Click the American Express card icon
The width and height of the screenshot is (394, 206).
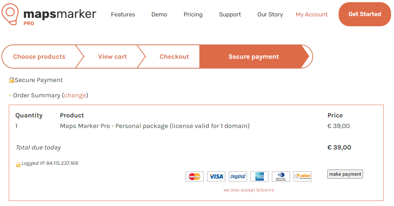tap(259, 176)
